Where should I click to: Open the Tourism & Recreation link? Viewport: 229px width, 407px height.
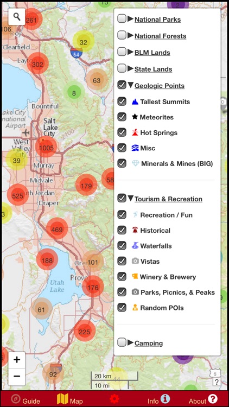(x=168, y=199)
